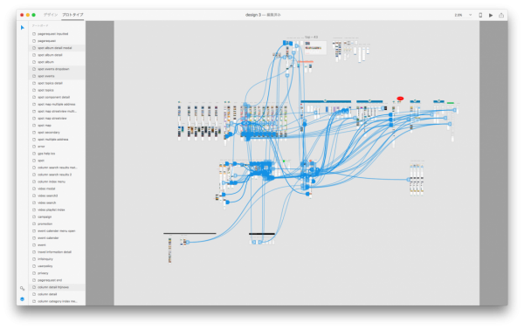Select the arrow Select tool
The image size is (524, 329).
pyautogui.click(x=23, y=27)
